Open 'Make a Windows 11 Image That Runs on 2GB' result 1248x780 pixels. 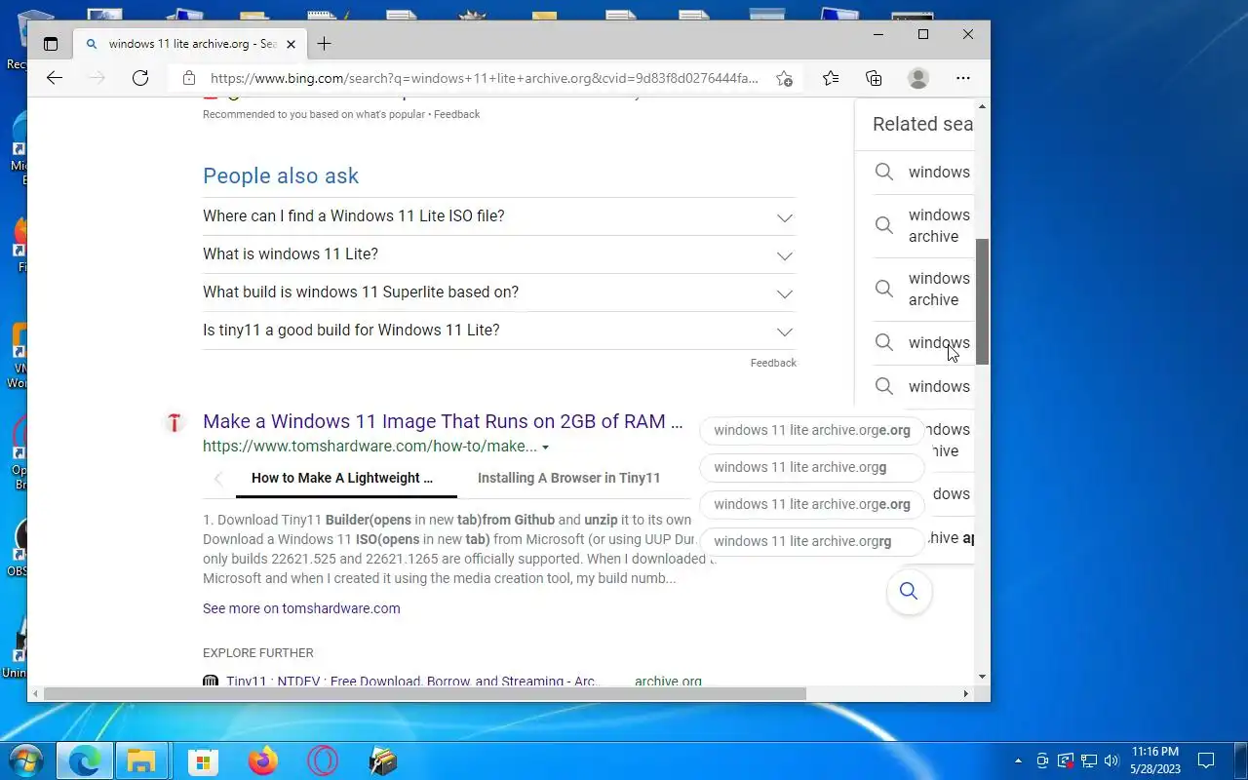coord(443,421)
